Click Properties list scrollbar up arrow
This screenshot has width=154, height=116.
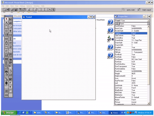coord(149,26)
